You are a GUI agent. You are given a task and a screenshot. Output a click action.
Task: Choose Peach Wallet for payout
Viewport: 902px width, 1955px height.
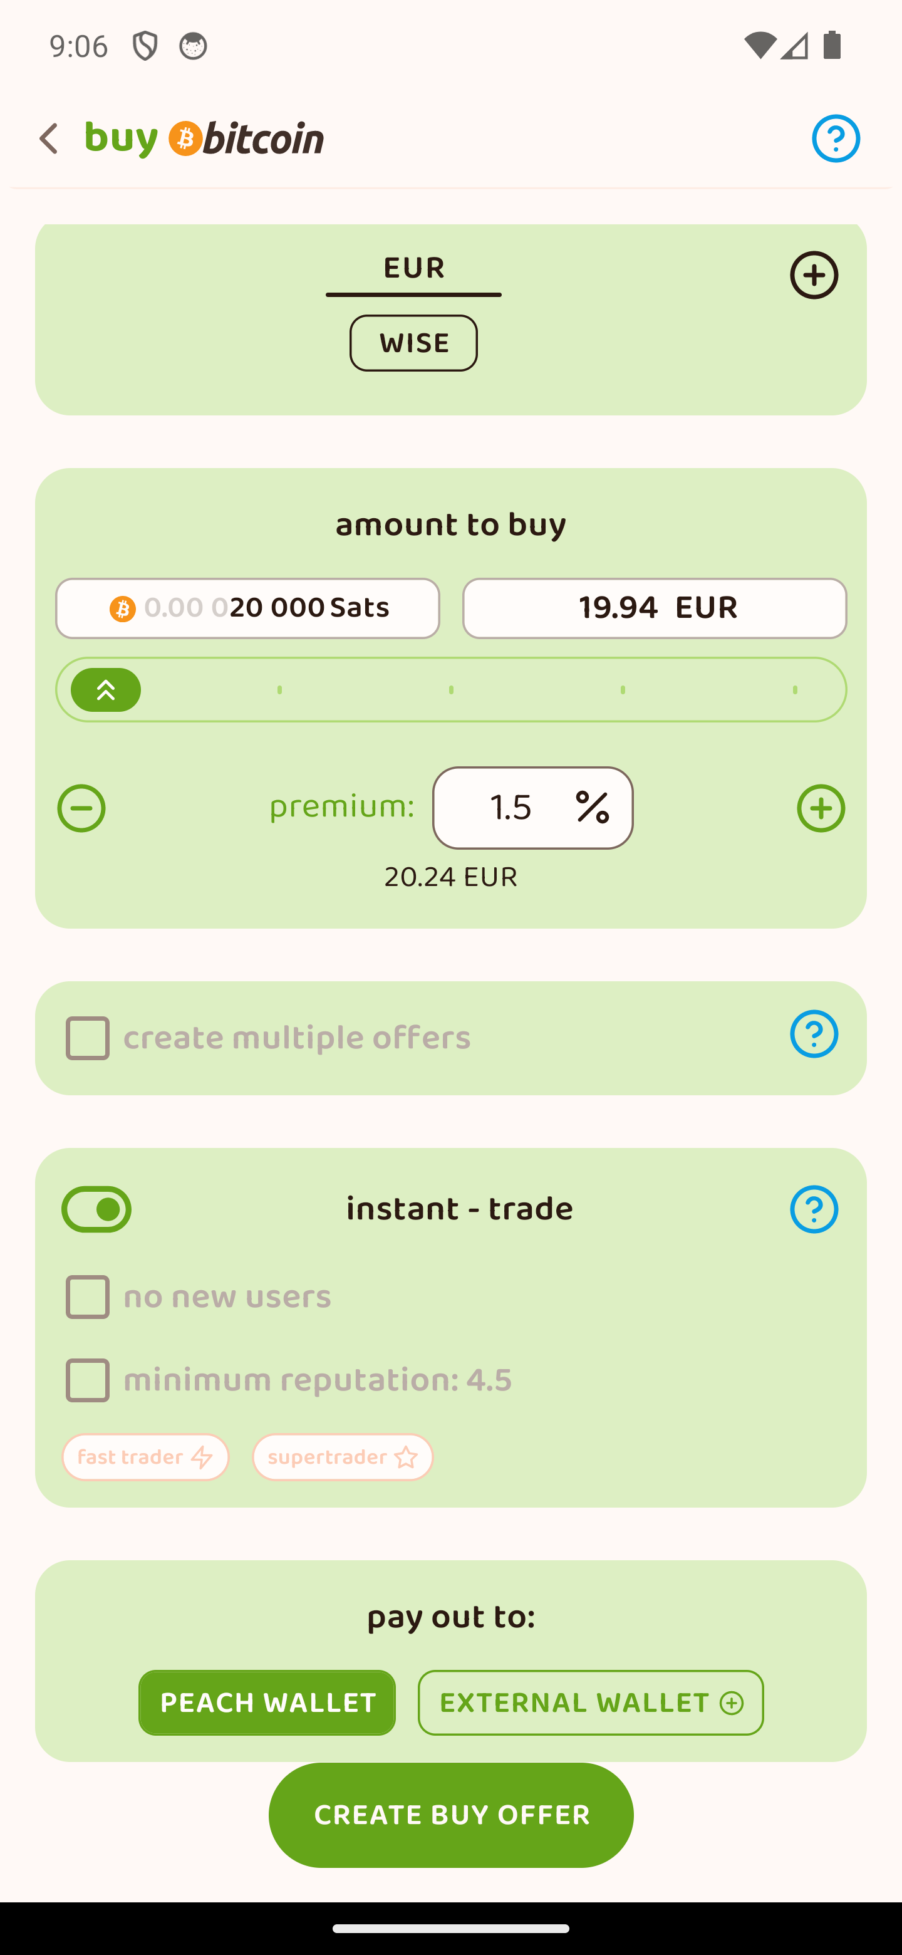point(267,1702)
